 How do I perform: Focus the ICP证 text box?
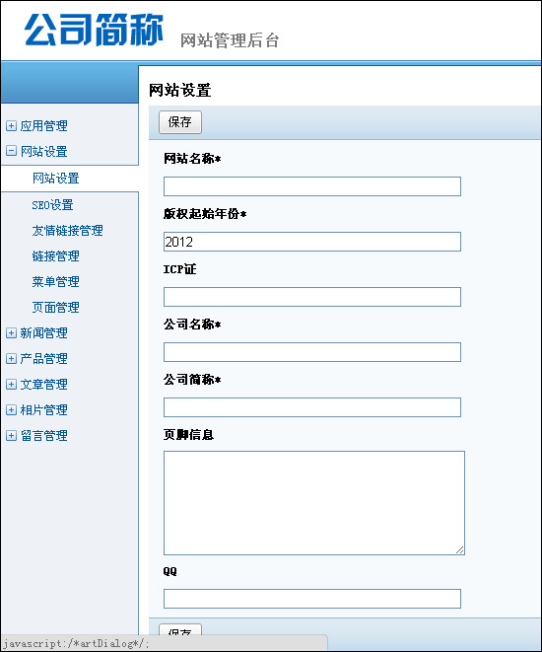312,297
